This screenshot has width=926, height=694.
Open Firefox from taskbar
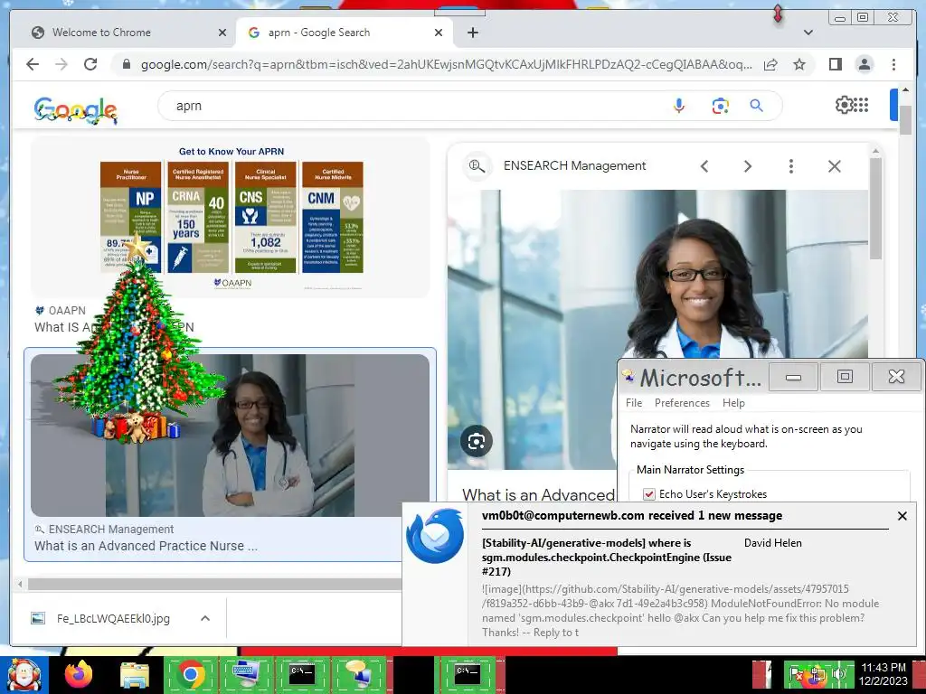pos(79,674)
